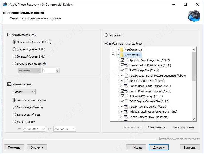The height and width of the screenshot is (154, 204).
Task: Uncheck Epson Camera RAW File (*.erf) checkbox
Action: pyautogui.click(x=122, y=117)
